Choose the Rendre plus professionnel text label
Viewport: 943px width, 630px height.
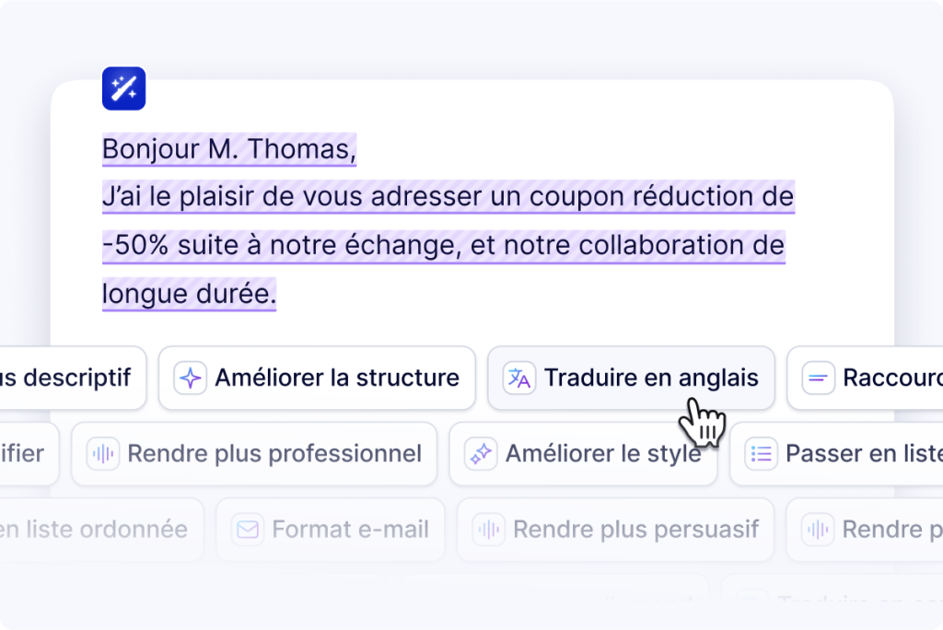[274, 453]
